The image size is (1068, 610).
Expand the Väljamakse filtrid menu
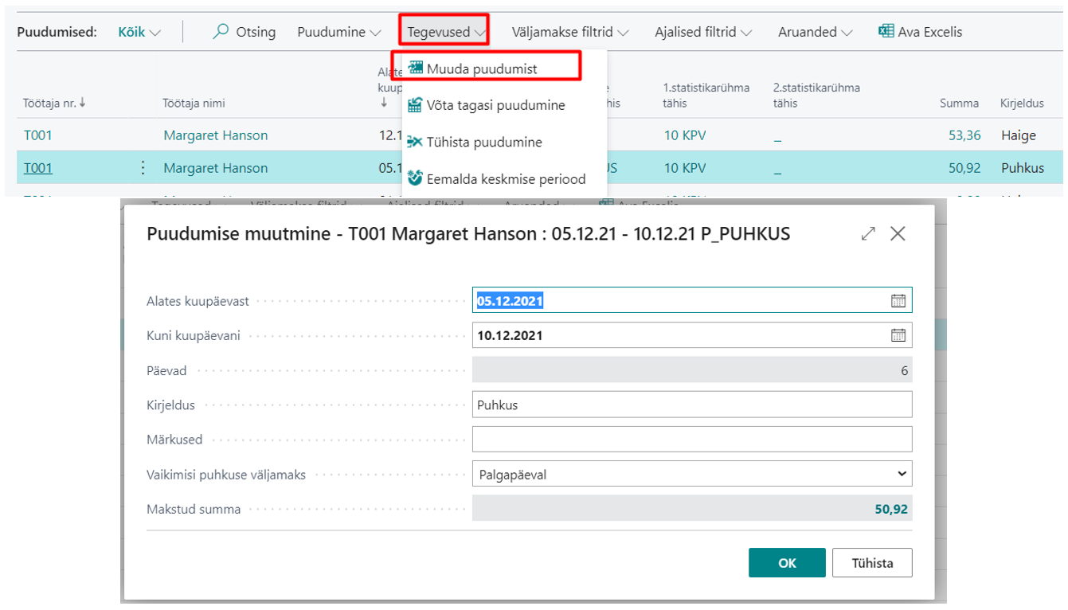(570, 33)
